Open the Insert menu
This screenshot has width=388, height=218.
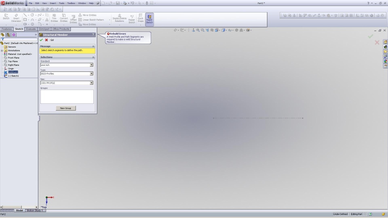click(x=53, y=3)
